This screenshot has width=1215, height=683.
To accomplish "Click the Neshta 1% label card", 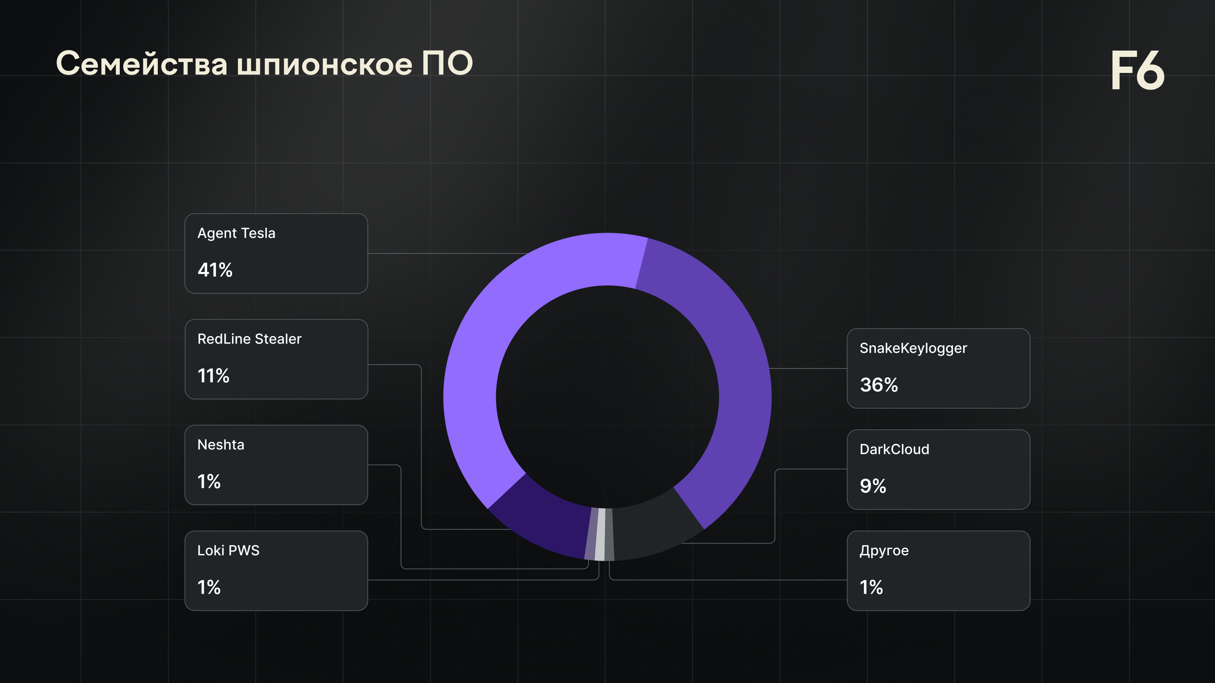I will pos(276,465).
